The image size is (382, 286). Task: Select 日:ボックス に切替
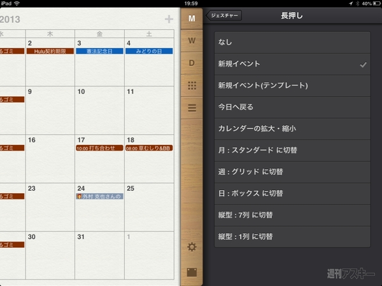(x=292, y=194)
